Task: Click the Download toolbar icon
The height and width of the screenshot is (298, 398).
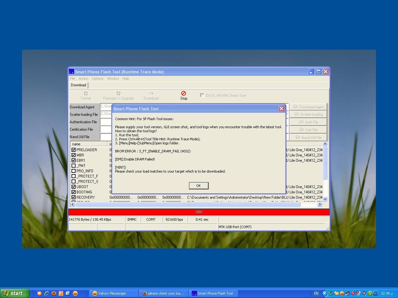Action: (151, 95)
